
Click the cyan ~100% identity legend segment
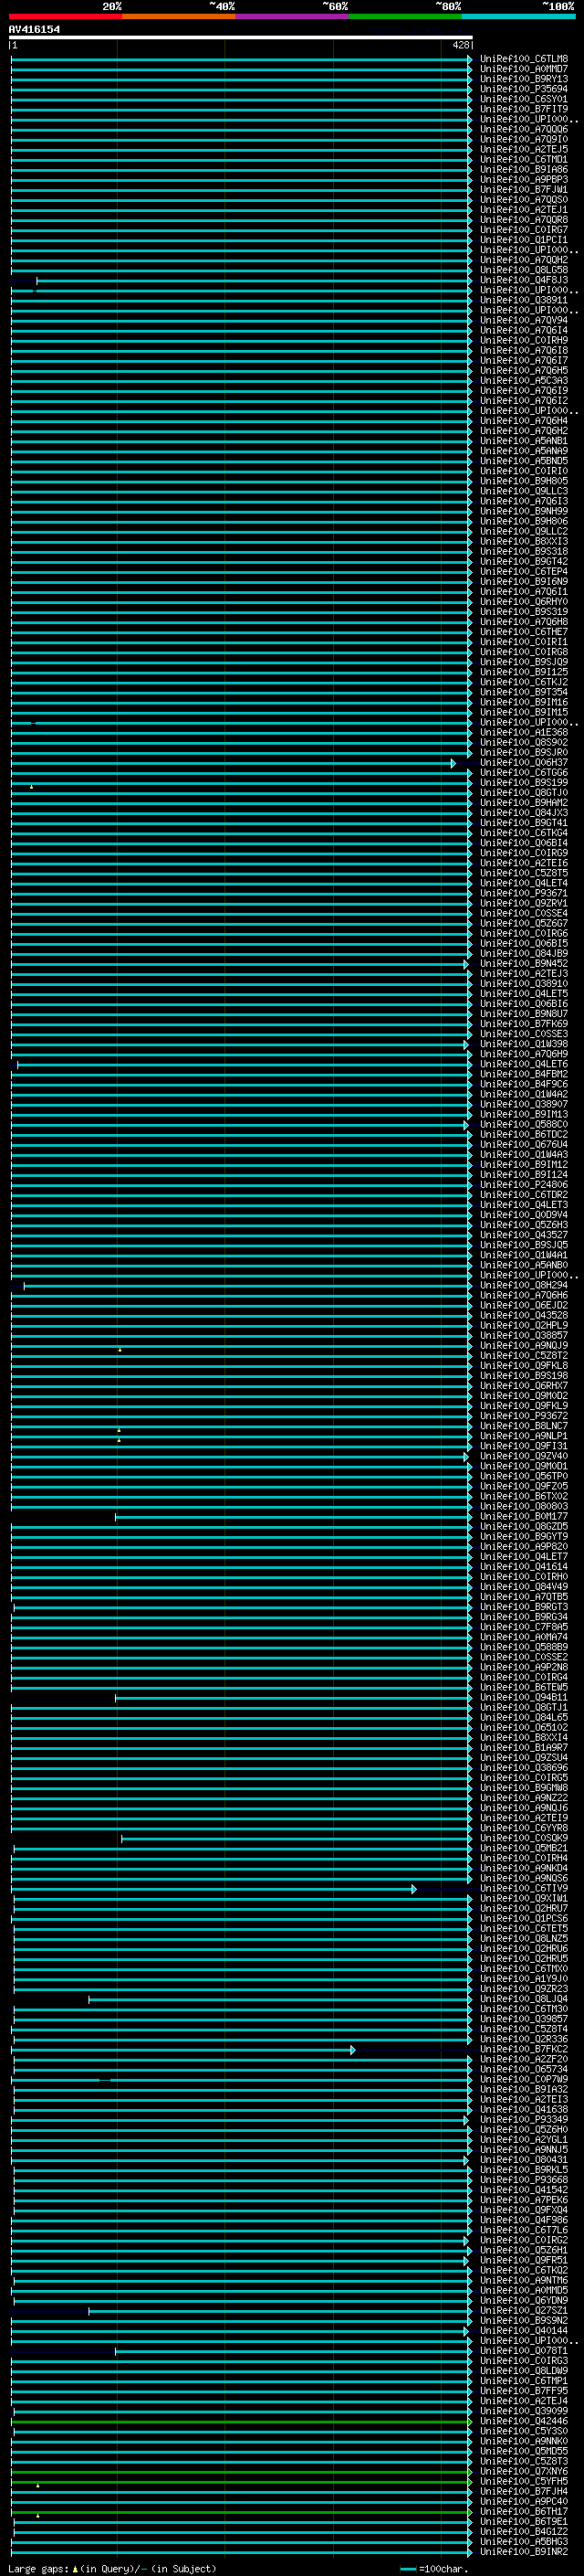518,16
